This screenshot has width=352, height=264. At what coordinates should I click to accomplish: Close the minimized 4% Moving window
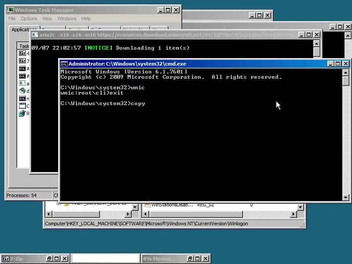pyautogui.click(x=205, y=259)
